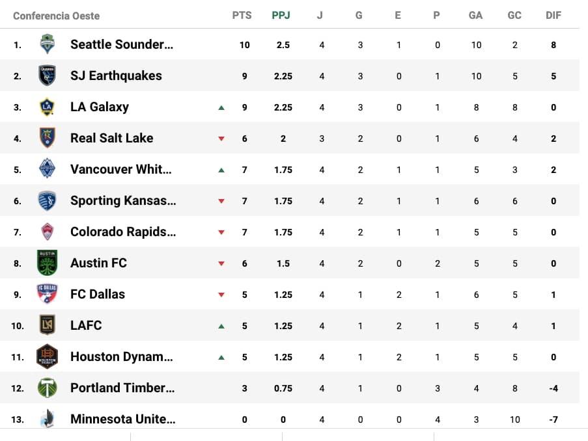Viewport: 588px width, 441px height.
Task: Click the Portland Timbers crest
Action: (x=47, y=388)
